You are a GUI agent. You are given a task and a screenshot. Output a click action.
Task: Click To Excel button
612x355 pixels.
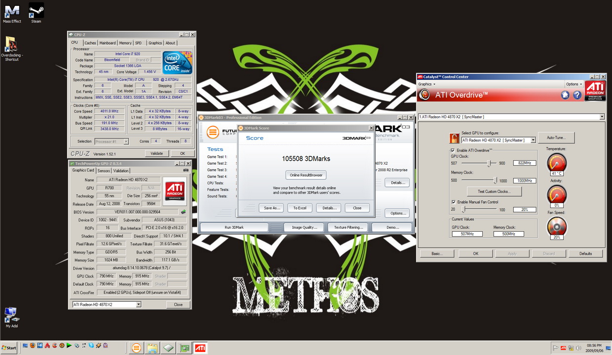coord(300,208)
